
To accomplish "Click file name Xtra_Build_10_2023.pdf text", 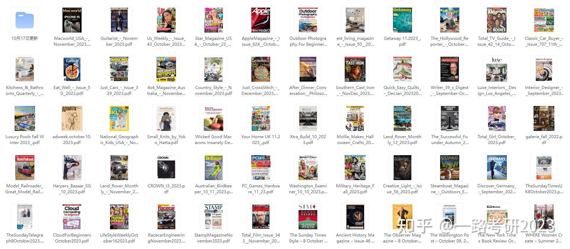I will click(308, 140).
